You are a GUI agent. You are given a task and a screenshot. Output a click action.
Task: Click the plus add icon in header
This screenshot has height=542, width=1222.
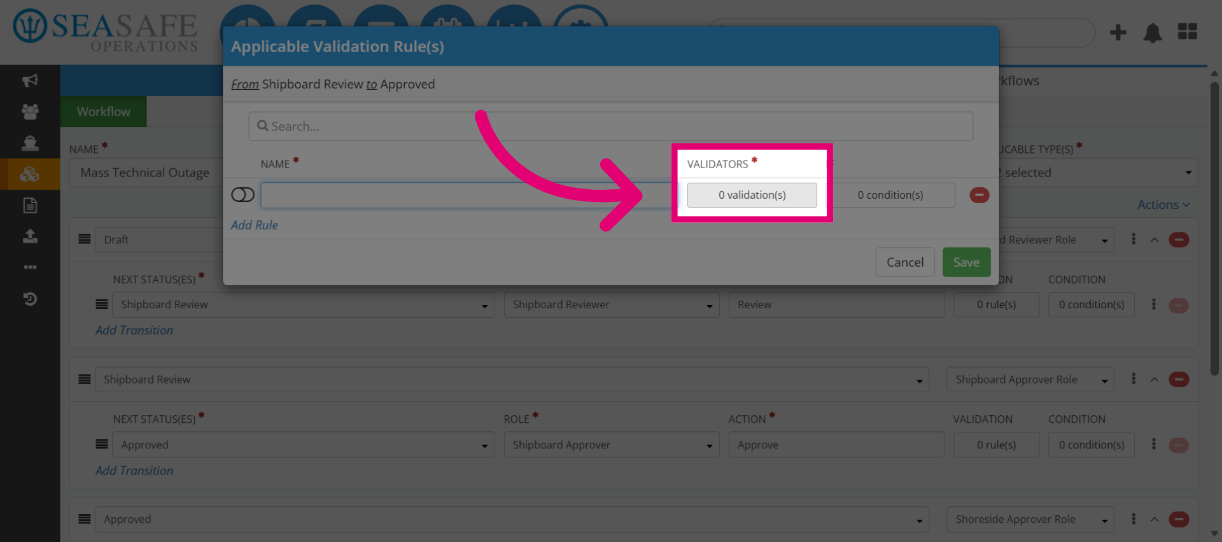1118,32
